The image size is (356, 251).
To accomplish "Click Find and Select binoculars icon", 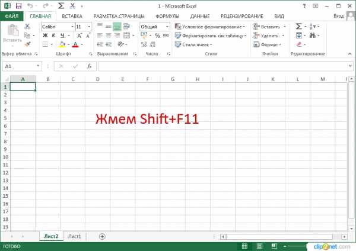I will pyautogui.click(x=313, y=36).
